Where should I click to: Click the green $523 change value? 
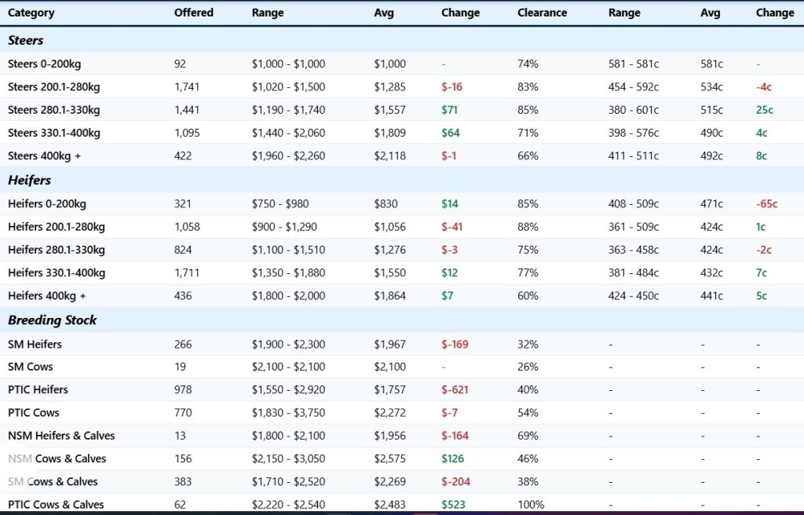coord(453,505)
